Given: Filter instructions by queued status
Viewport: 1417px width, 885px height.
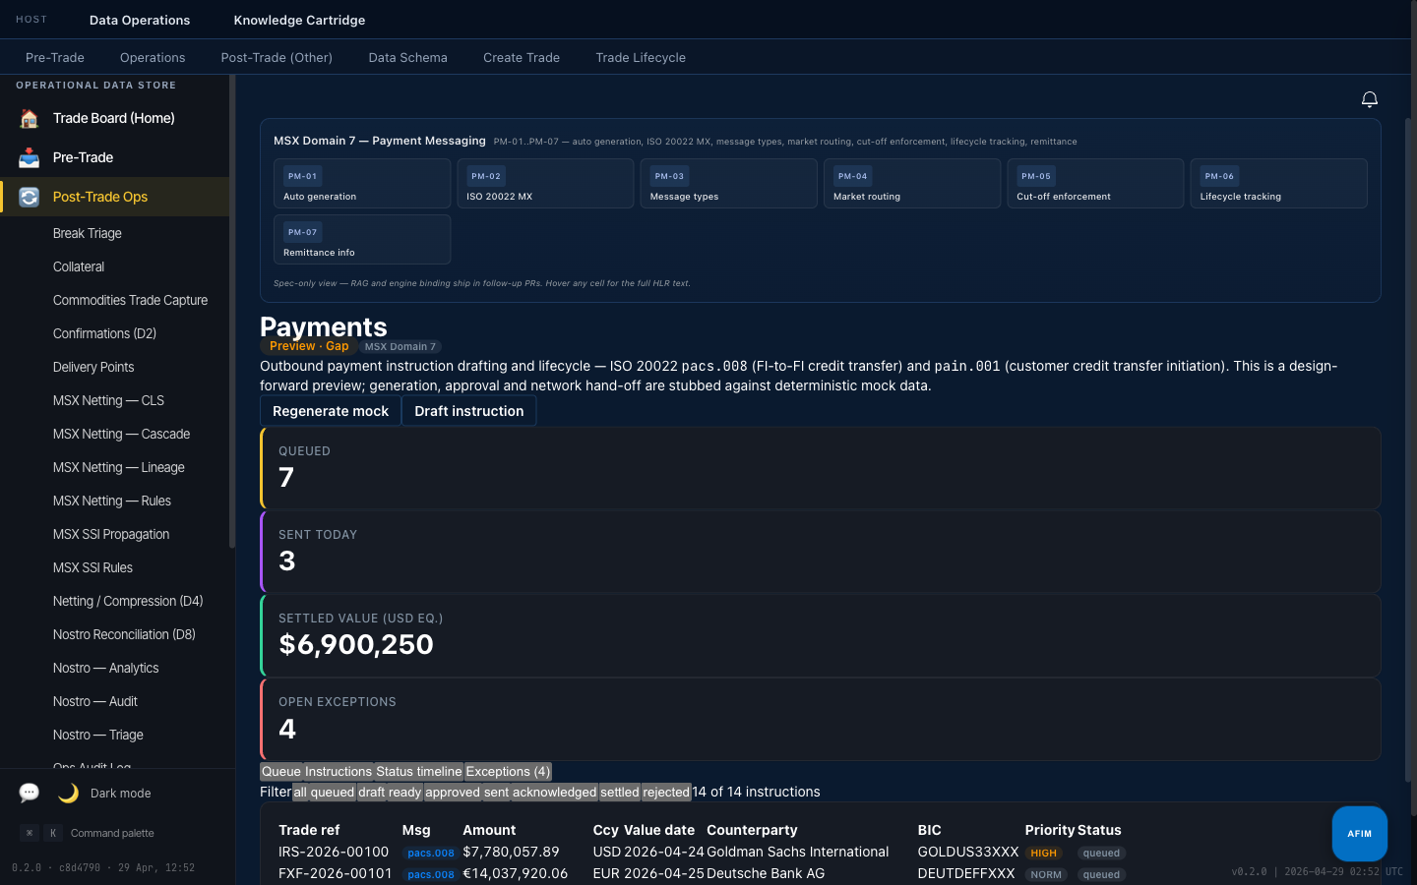Looking at the screenshot, I should point(332,792).
